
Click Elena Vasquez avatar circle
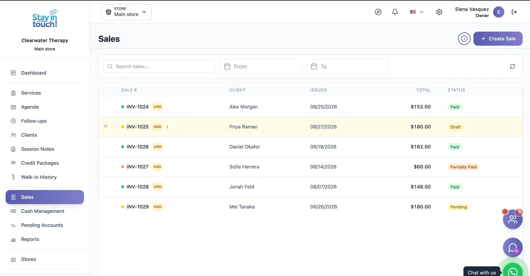[x=499, y=12]
